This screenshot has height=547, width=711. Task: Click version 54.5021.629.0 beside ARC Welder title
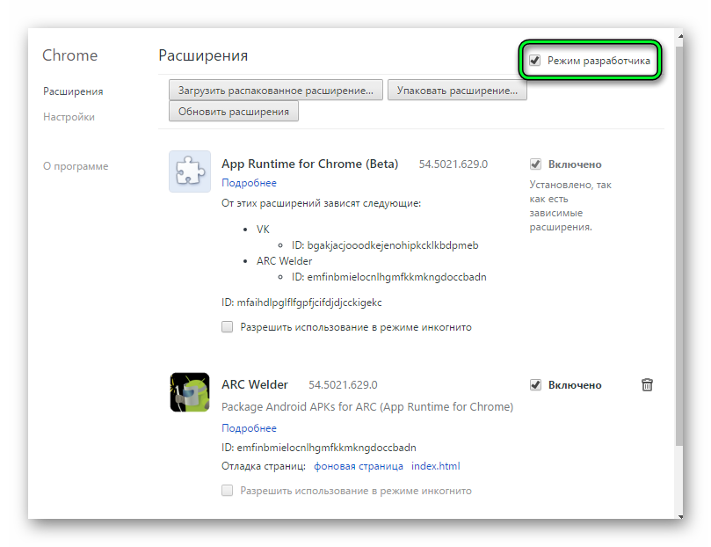(x=343, y=385)
